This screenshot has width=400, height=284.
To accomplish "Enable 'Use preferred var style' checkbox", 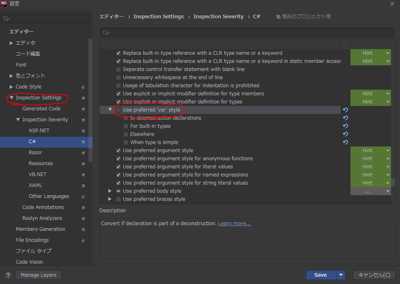I will click(118, 110).
